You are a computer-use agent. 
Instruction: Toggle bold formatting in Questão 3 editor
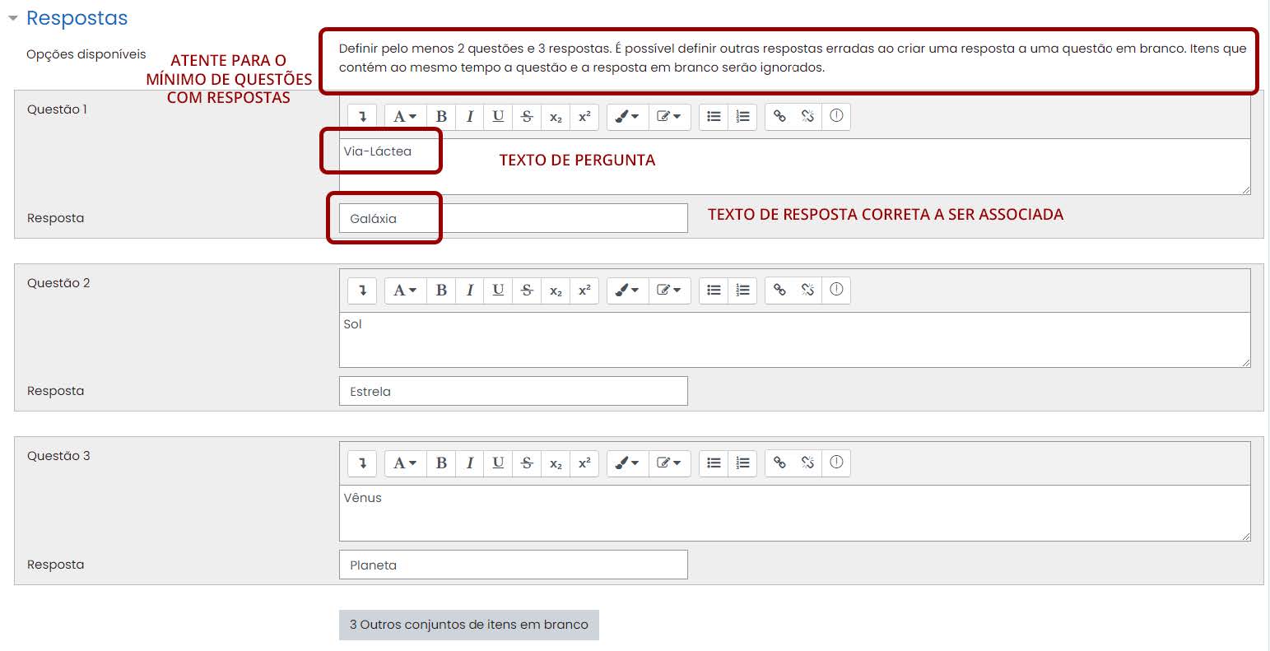[x=441, y=463]
